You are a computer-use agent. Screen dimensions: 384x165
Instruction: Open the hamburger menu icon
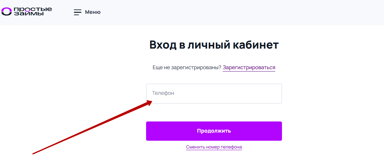point(78,12)
